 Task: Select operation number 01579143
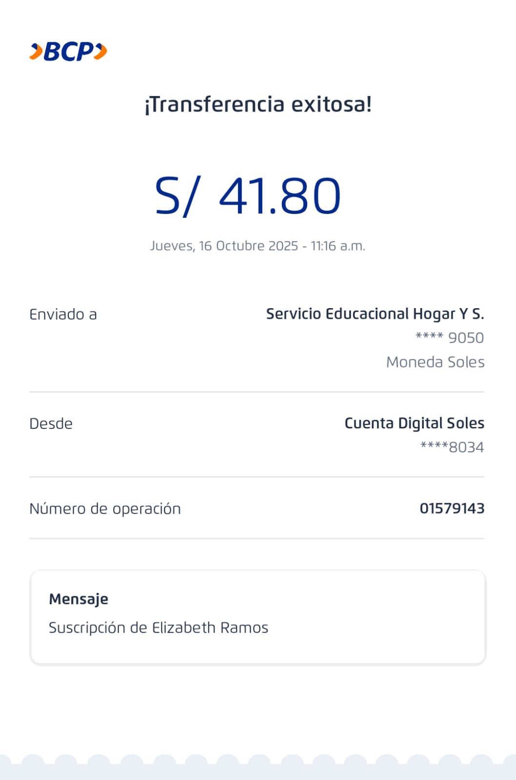pos(452,508)
